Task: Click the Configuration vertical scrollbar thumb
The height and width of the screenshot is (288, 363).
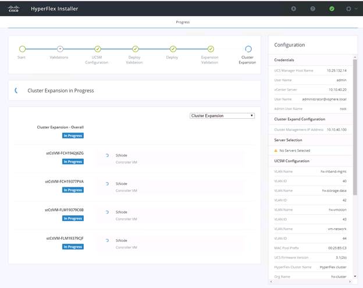Action: [355, 127]
